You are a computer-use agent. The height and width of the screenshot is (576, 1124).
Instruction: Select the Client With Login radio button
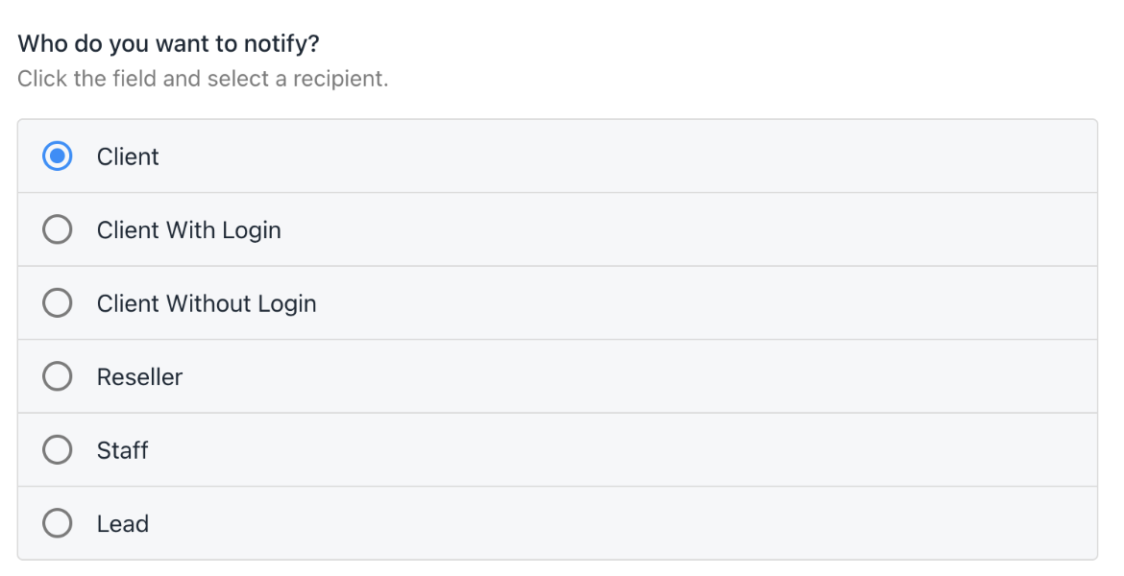[58, 229]
